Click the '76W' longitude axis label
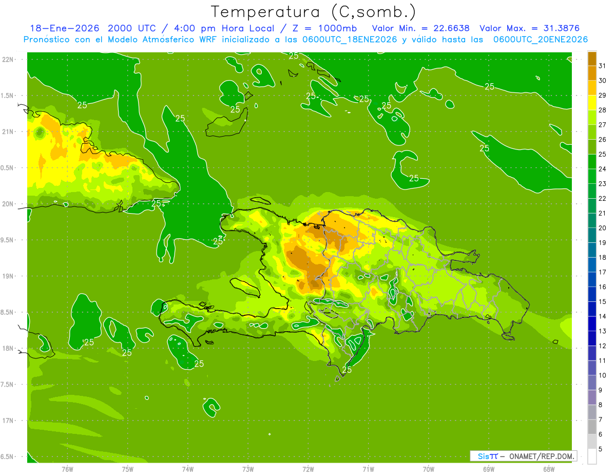Viewport: 616px width, 476px height. click(x=67, y=469)
